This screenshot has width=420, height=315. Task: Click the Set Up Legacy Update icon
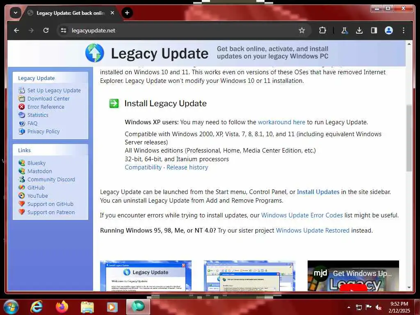[22, 90]
